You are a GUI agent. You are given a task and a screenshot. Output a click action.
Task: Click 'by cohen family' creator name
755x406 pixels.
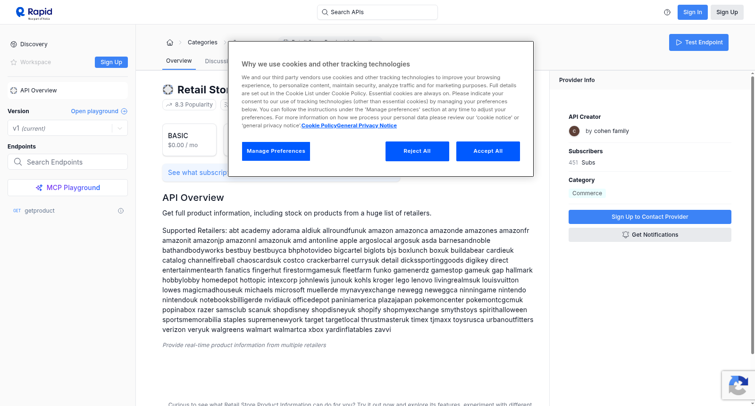tap(607, 131)
